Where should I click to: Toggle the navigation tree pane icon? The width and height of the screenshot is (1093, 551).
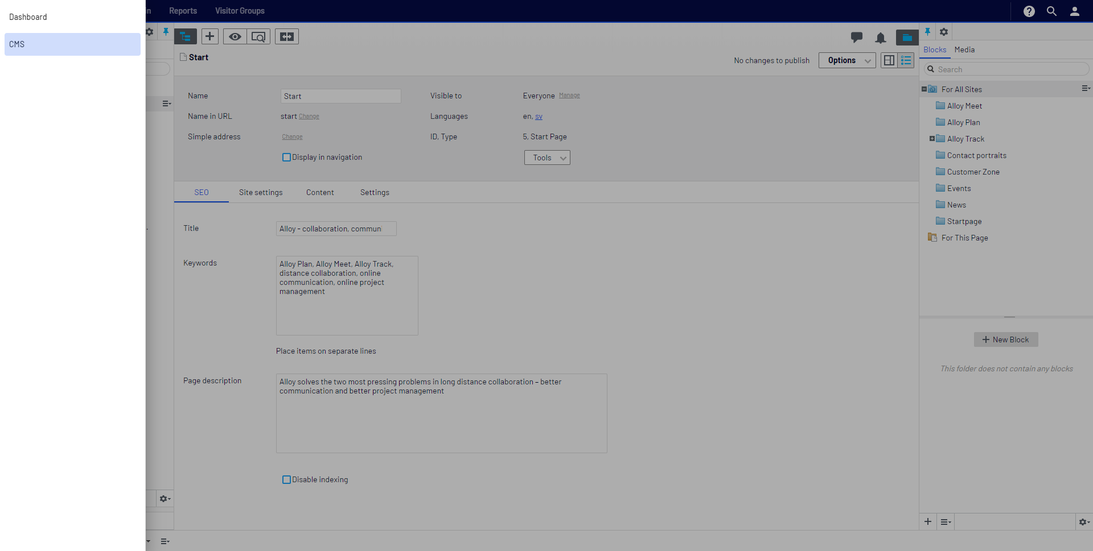[185, 36]
